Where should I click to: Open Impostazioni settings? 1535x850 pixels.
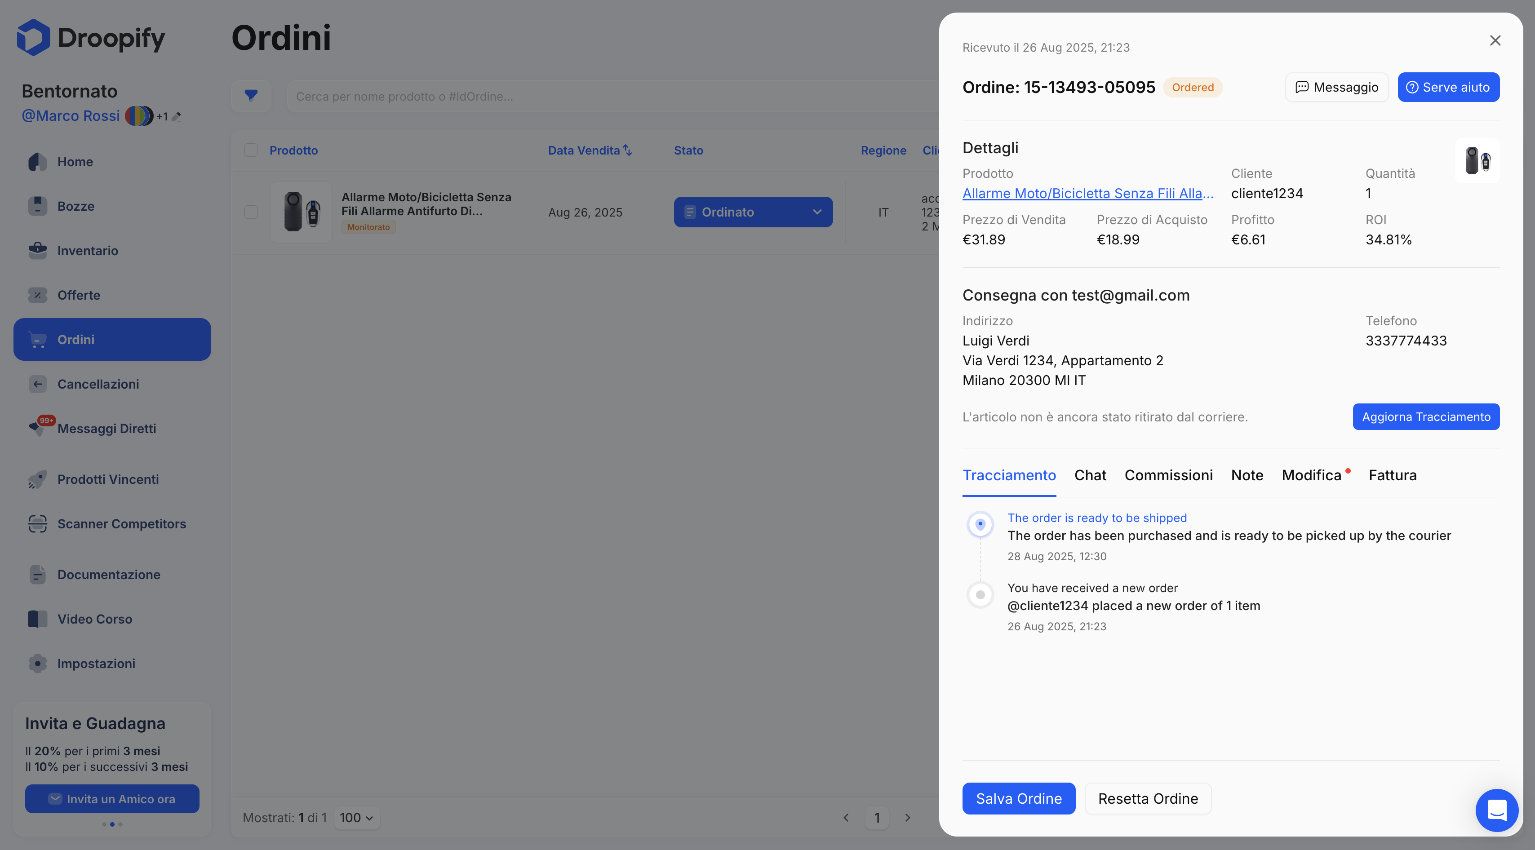click(x=112, y=664)
